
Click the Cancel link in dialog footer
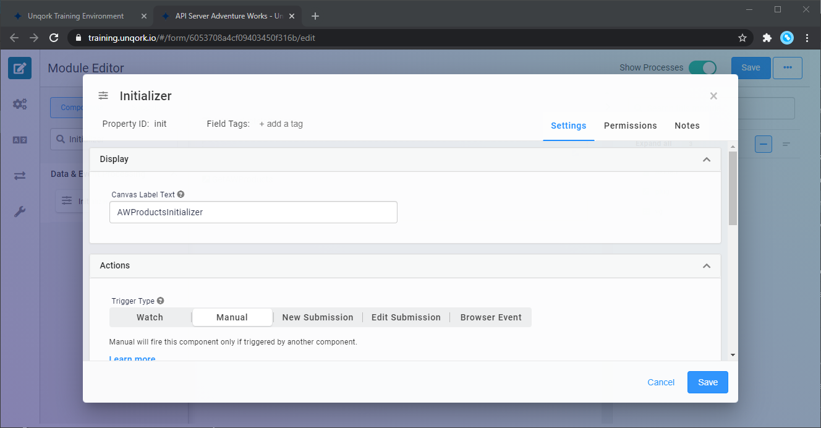[660, 382]
